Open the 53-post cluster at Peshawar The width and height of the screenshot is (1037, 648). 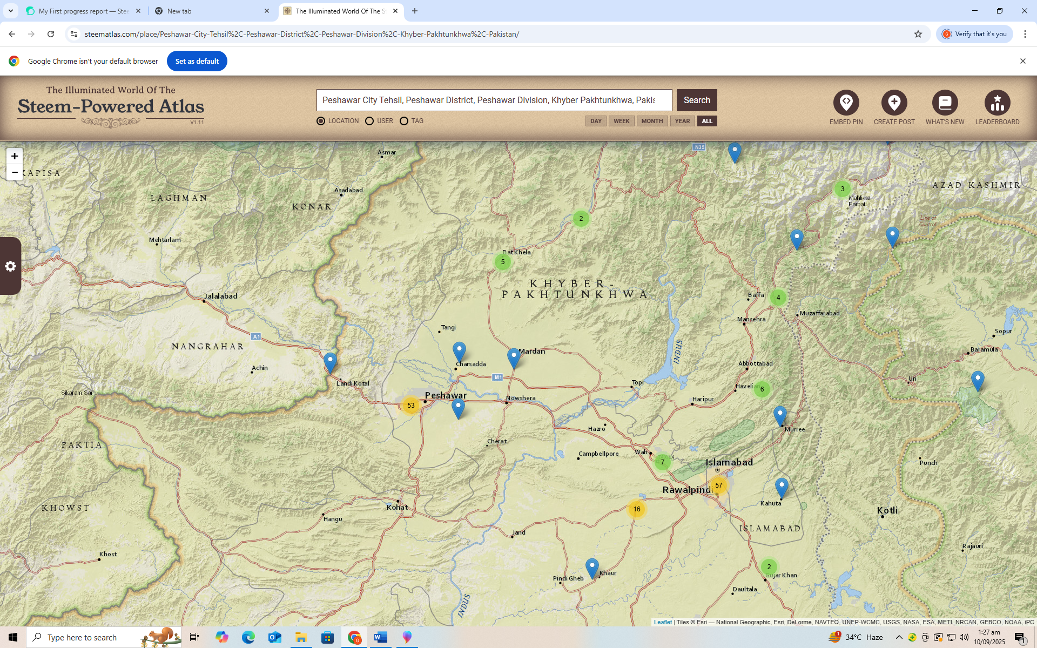411,405
